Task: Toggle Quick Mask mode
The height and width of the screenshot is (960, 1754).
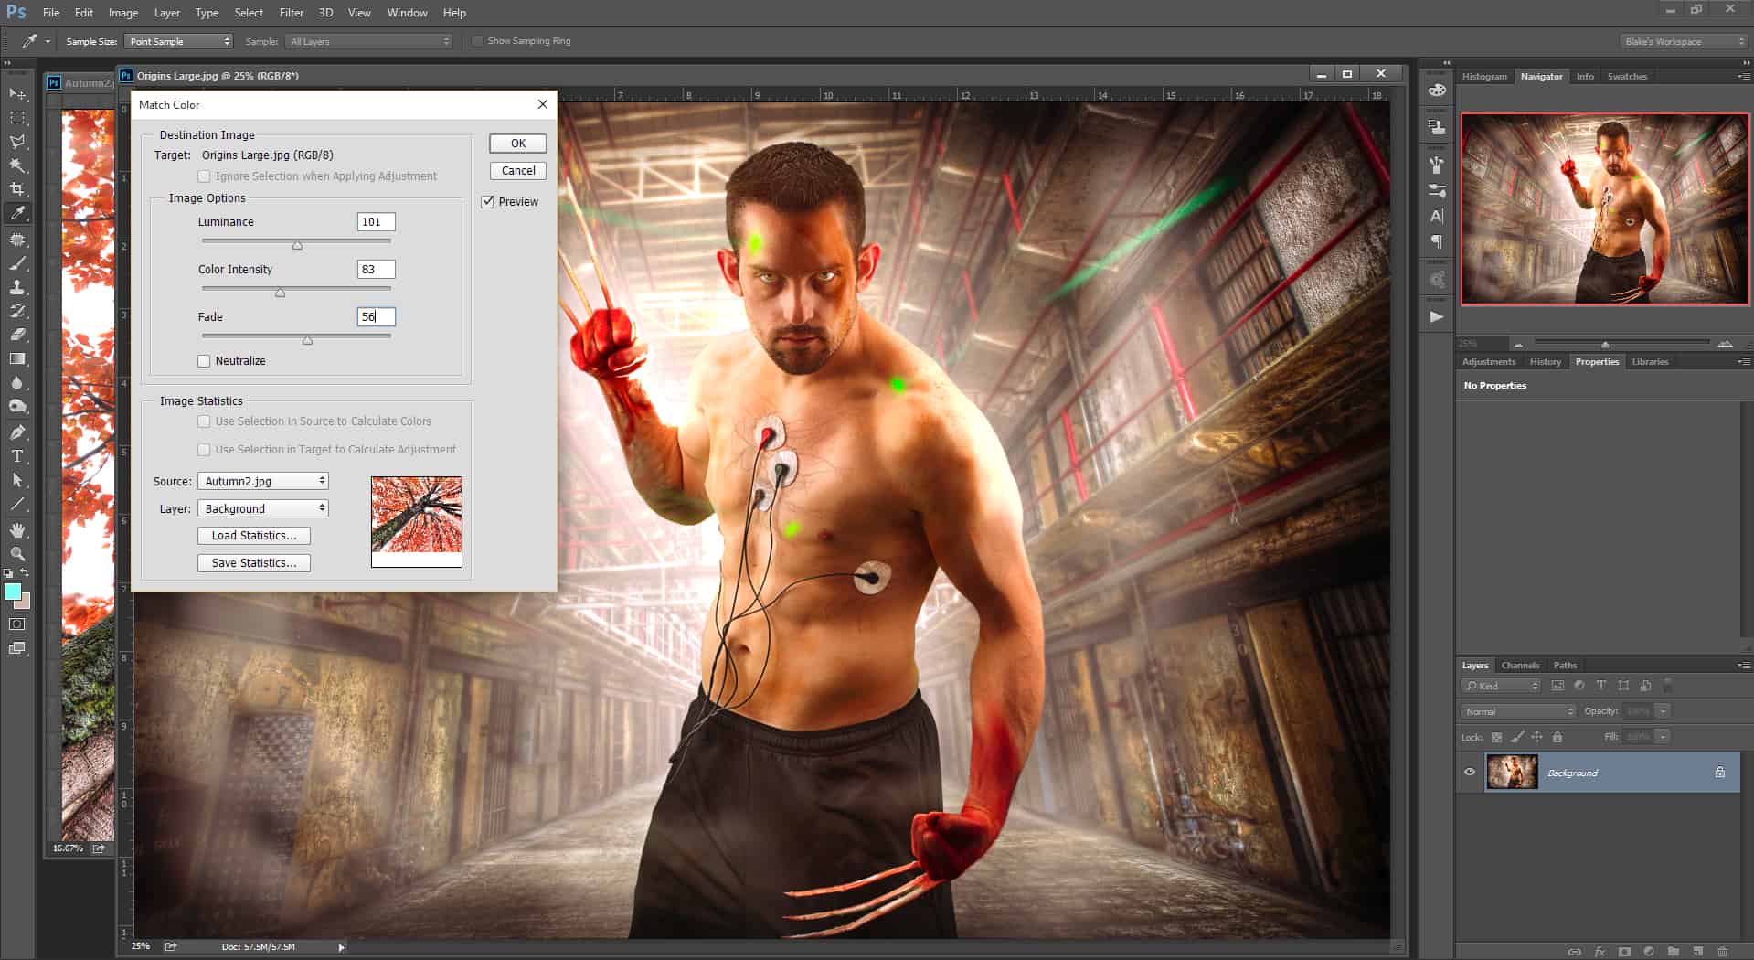Action: click(17, 624)
